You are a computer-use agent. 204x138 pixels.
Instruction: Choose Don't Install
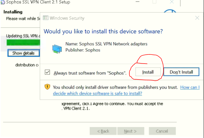click(x=181, y=72)
